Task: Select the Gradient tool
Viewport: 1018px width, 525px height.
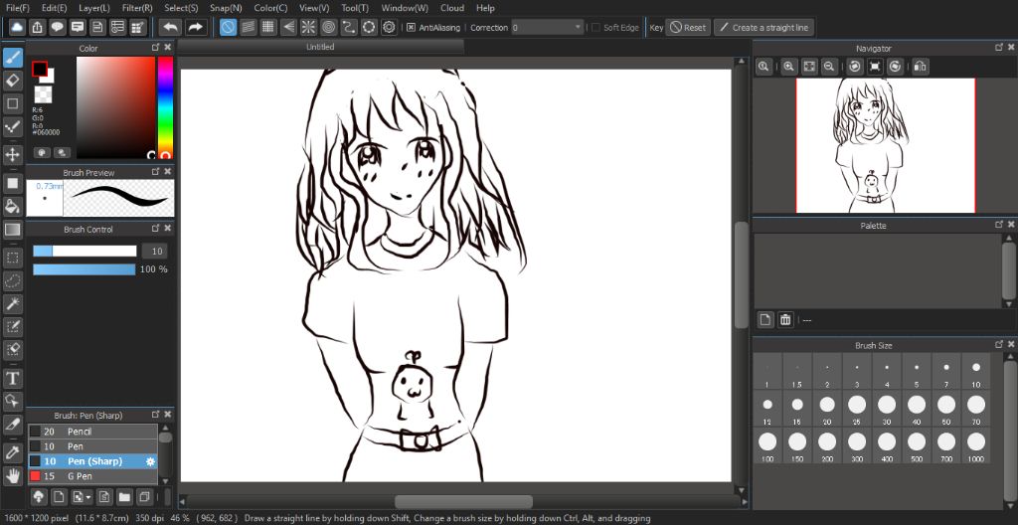Action: click(x=12, y=229)
